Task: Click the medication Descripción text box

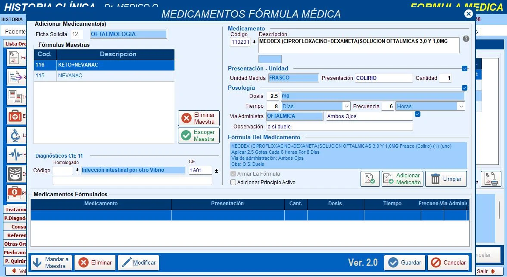Action: [x=359, y=45]
